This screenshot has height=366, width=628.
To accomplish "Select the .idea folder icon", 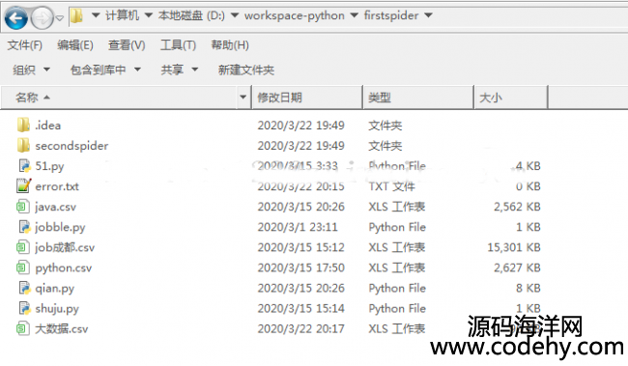I will coord(23,126).
